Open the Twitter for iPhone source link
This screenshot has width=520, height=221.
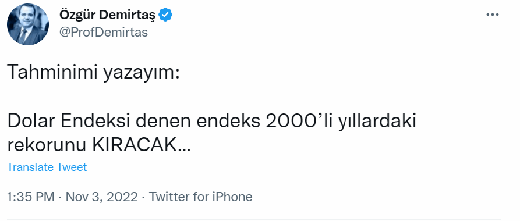(x=201, y=197)
